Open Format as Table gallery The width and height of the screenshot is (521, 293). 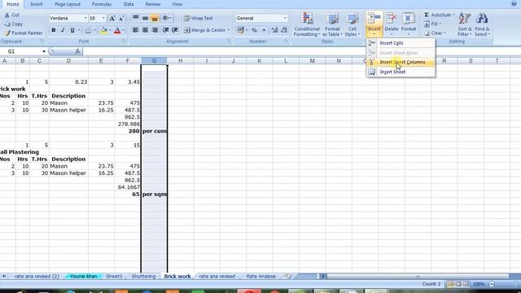pyautogui.click(x=332, y=24)
